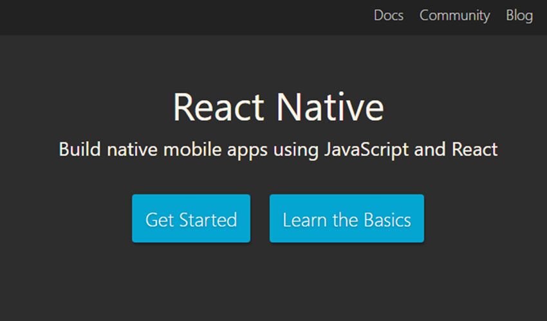The width and height of the screenshot is (547, 321).
Task: Open the Blog link
Action: 519,16
